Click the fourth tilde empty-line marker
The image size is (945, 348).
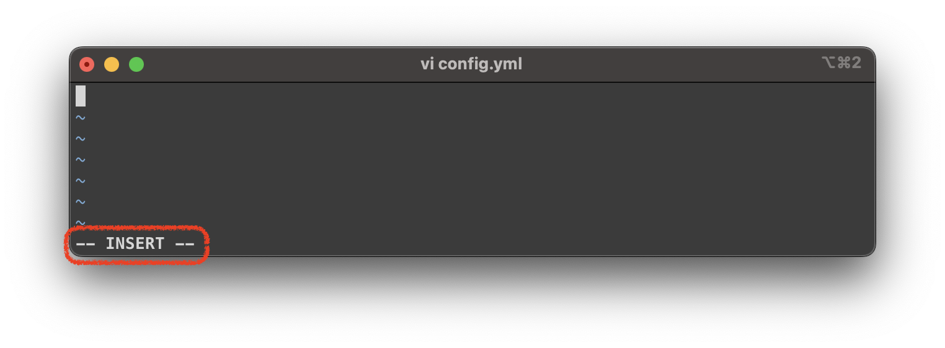pos(81,180)
